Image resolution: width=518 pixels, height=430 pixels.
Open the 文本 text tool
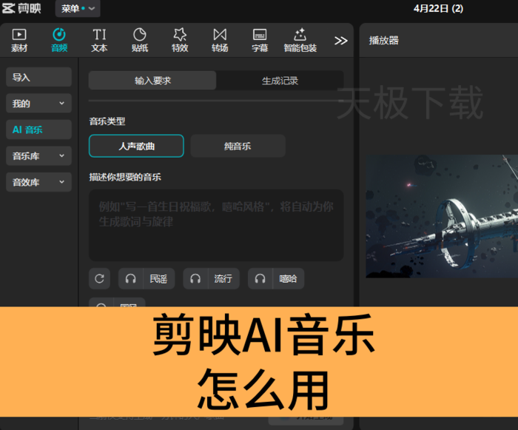tap(99, 40)
